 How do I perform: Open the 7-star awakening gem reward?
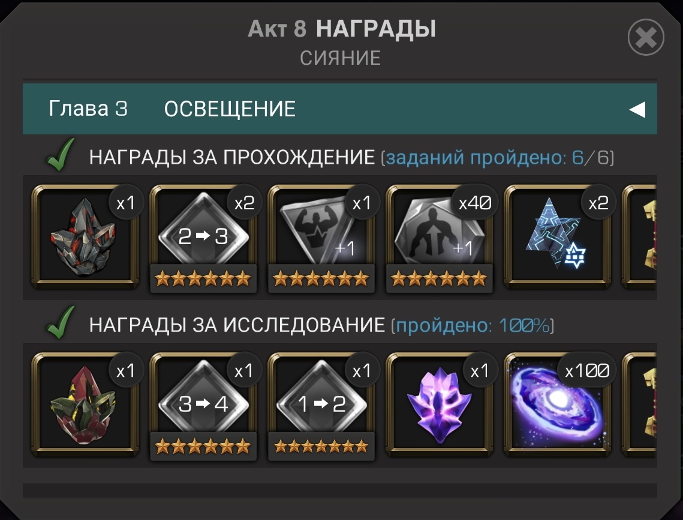click(x=321, y=238)
